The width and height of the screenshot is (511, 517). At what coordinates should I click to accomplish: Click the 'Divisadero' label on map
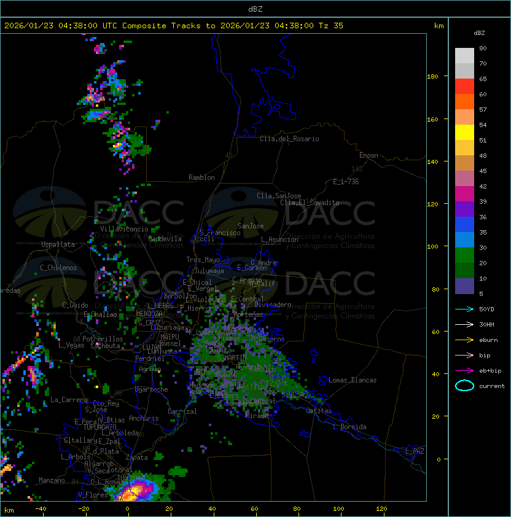pos(273,305)
